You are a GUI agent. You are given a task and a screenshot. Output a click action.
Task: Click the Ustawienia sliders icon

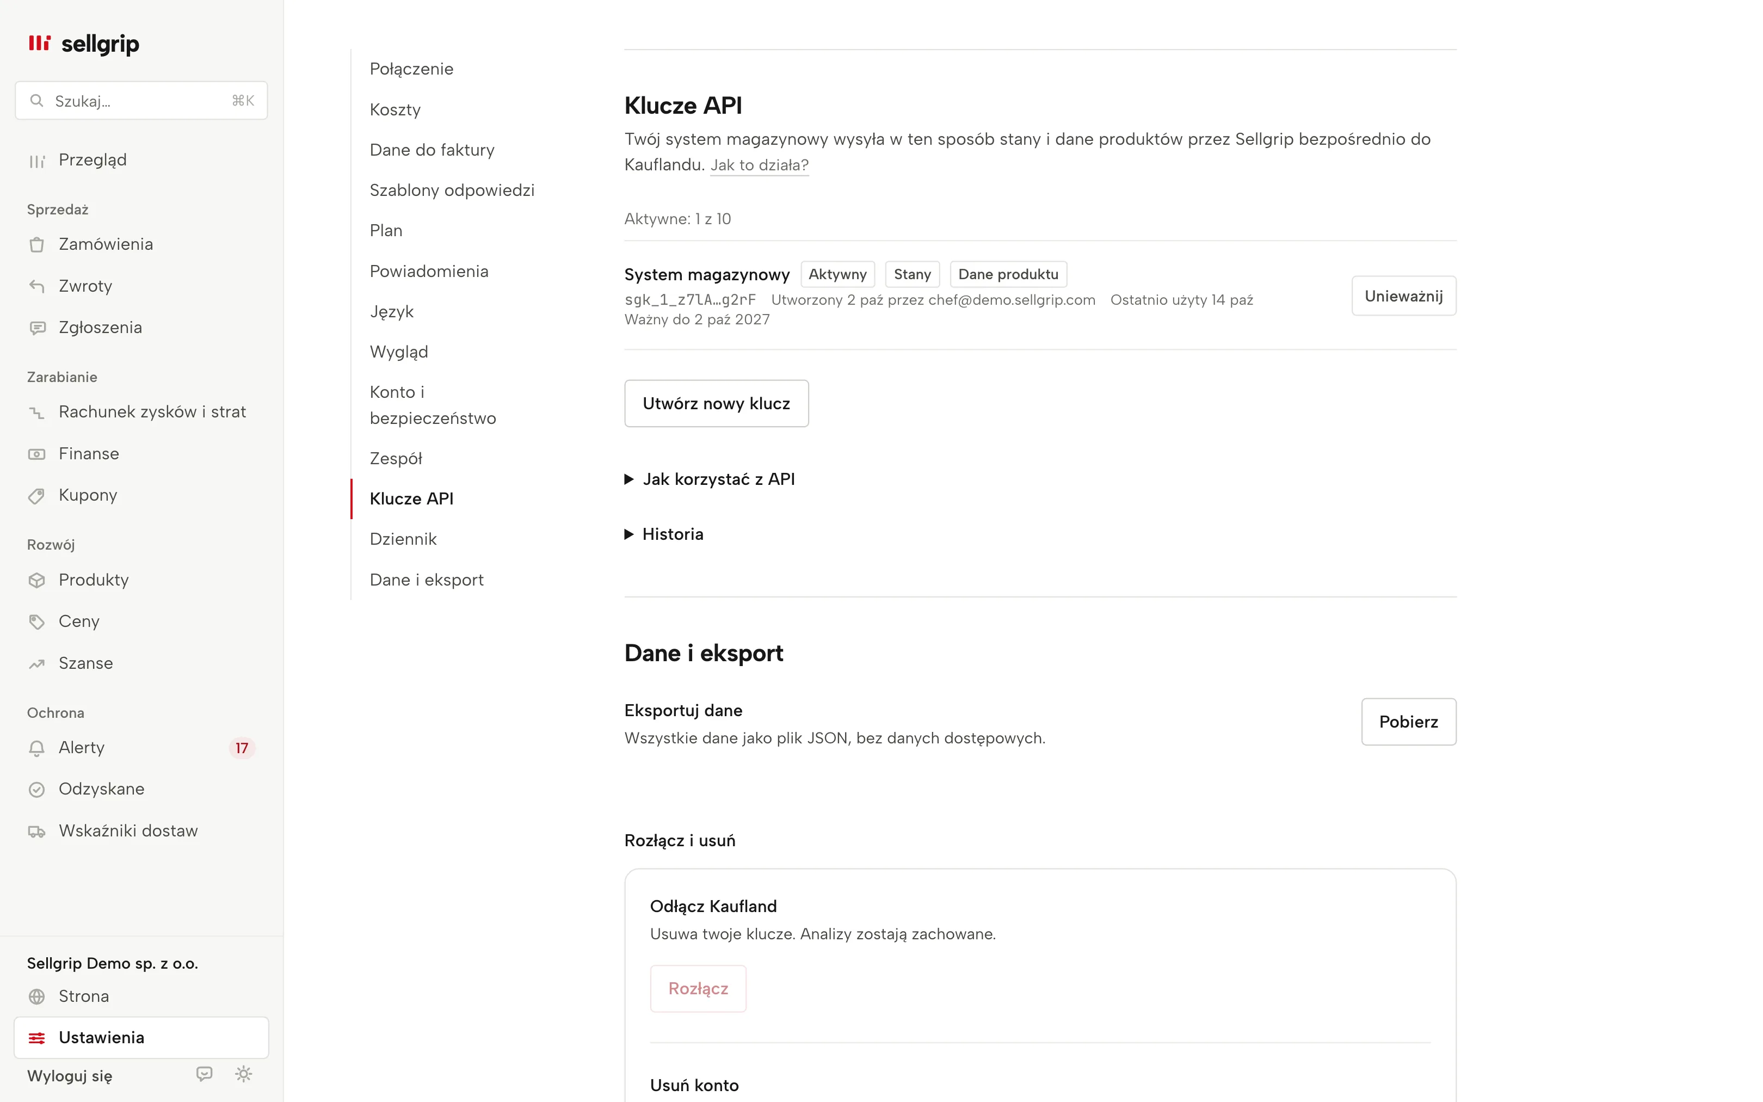point(36,1038)
